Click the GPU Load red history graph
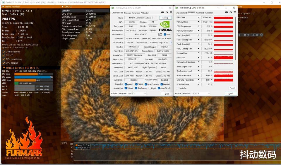This screenshot has height=165, width=281. click(223, 57)
